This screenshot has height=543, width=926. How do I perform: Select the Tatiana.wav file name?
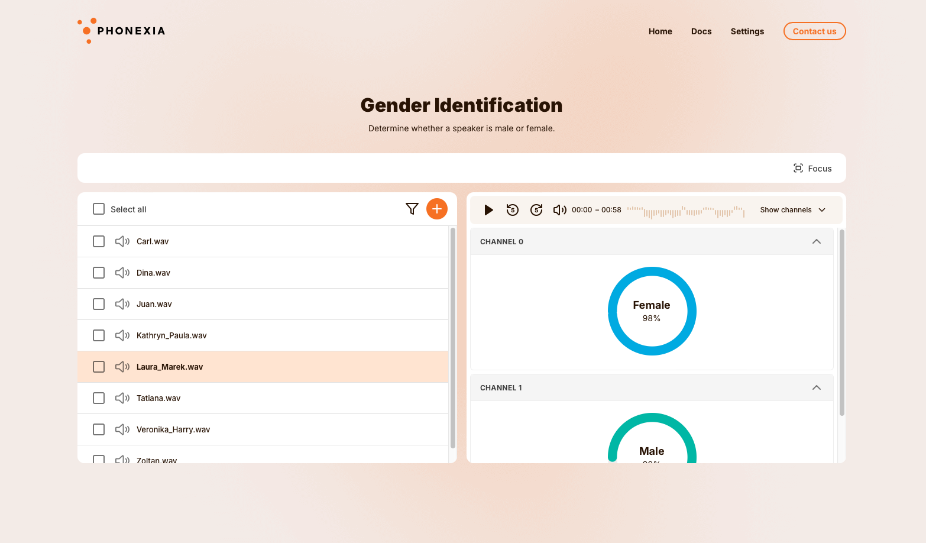tap(158, 398)
